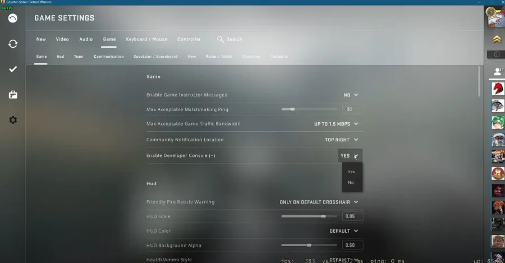Select the top-level Game settings tab
The width and height of the screenshot is (505, 263).
click(x=109, y=39)
